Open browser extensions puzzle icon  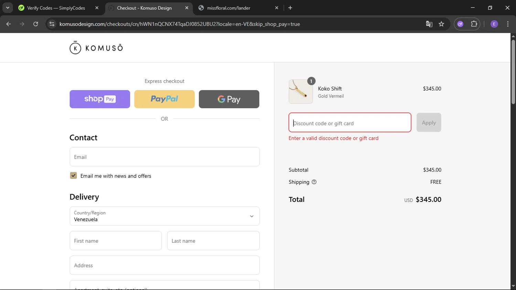474,24
